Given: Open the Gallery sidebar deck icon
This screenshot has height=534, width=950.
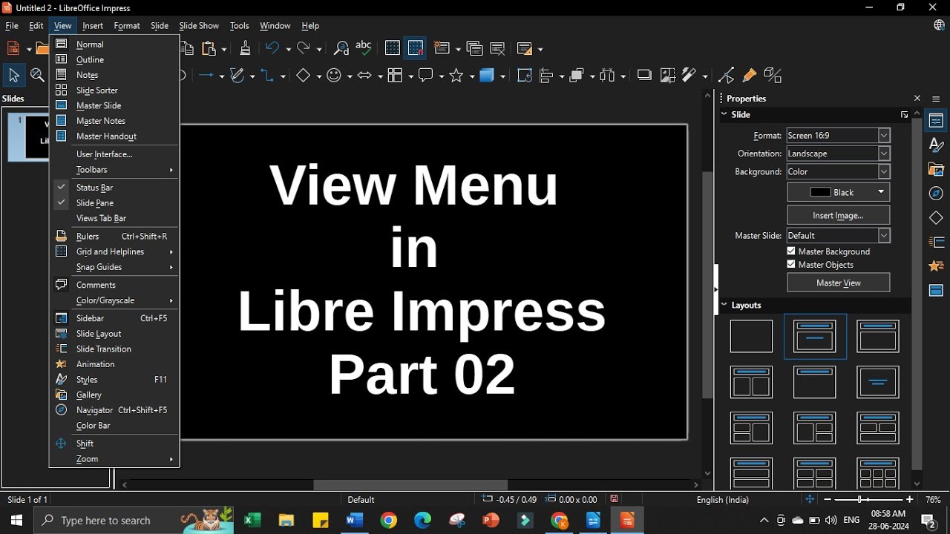Looking at the screenshot, I should pos(937,170).
